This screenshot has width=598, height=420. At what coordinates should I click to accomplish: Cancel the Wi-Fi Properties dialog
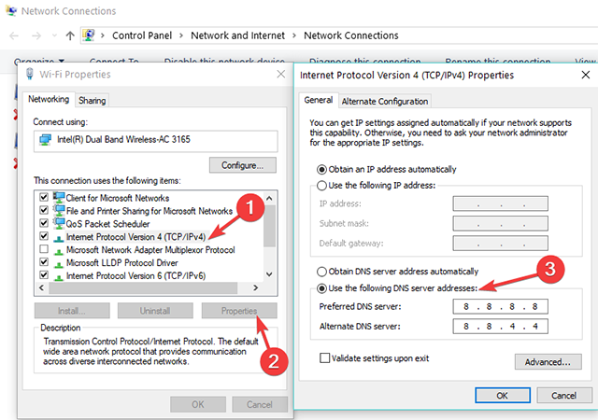(x=260, y=404)
